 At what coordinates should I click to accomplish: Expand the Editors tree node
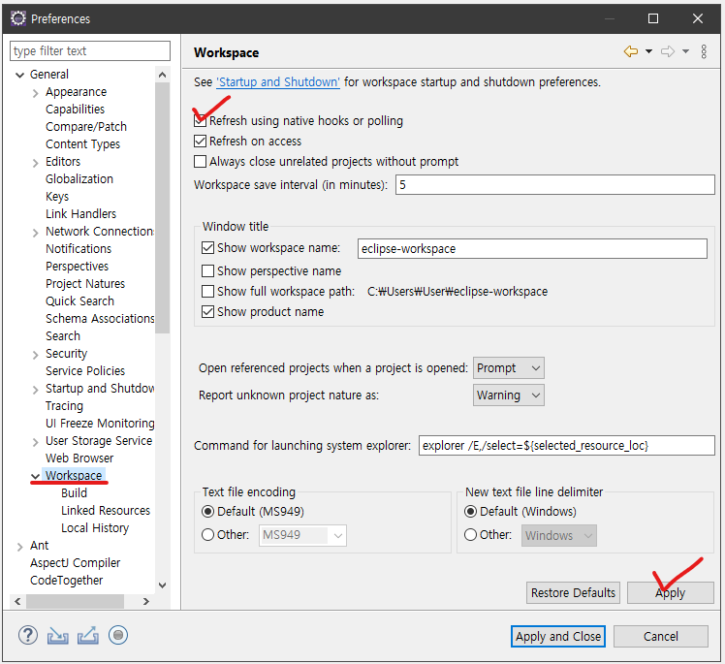[x=36, y=162]
